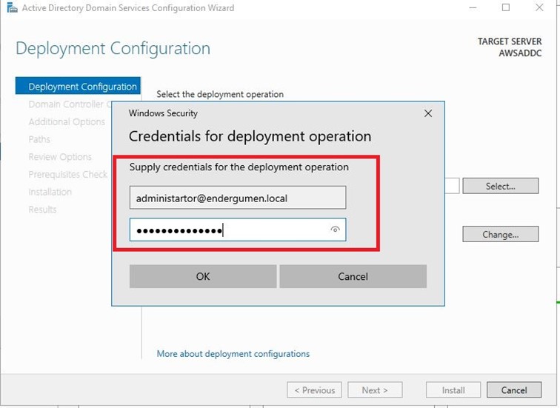Click the Select... button
Screen dimensions: 560x408
pos(500,186)
